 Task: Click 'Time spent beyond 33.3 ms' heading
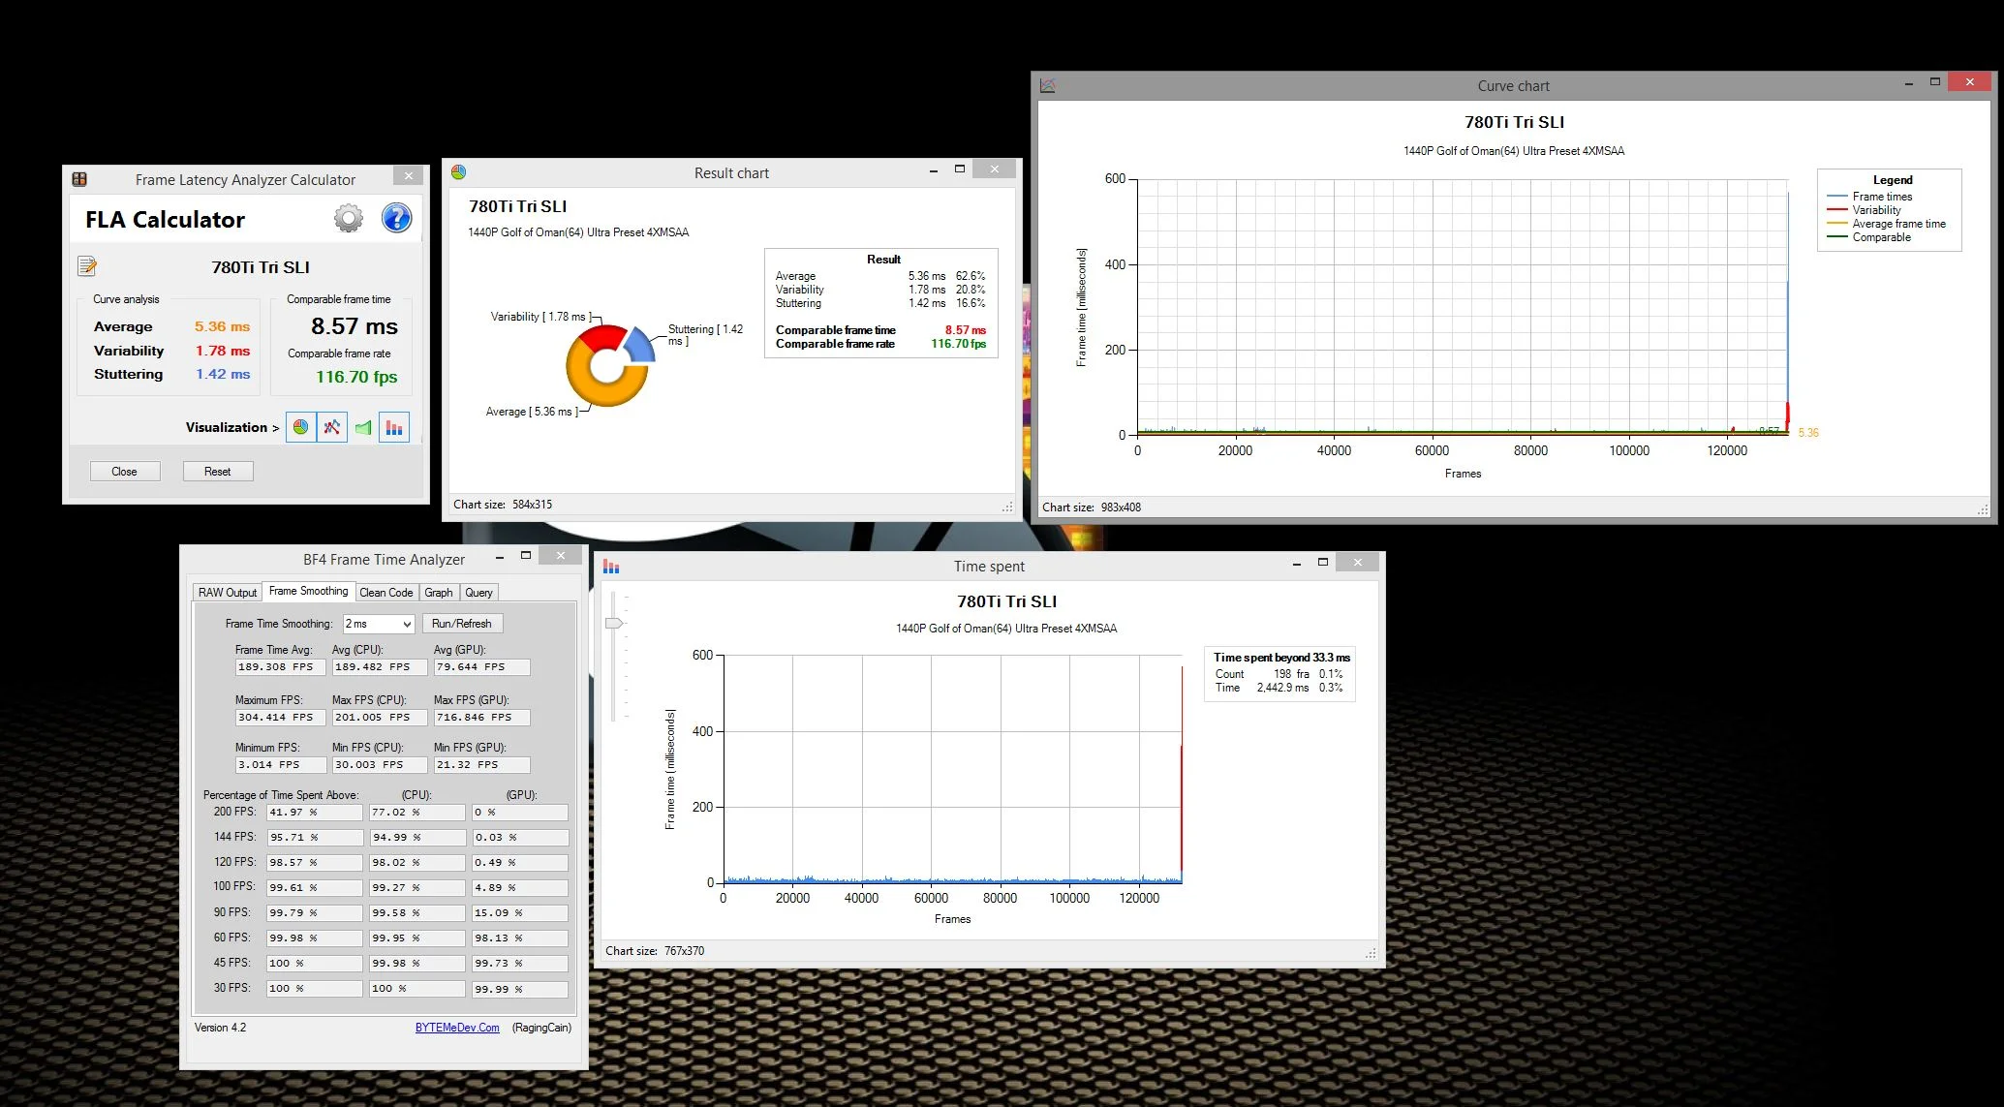point(1281,658)
